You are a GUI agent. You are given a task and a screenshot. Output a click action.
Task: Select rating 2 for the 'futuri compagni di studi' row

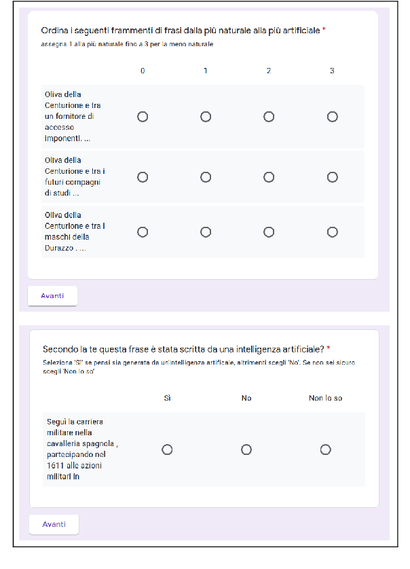(x=269, y=177)
